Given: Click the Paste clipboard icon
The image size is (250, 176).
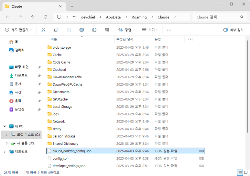Looking at the screenshot, I should tap(69, 30).
